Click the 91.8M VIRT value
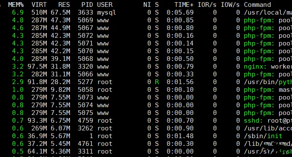Image resolution: width=292 pixels, height=157 pixels. point(37,82)
